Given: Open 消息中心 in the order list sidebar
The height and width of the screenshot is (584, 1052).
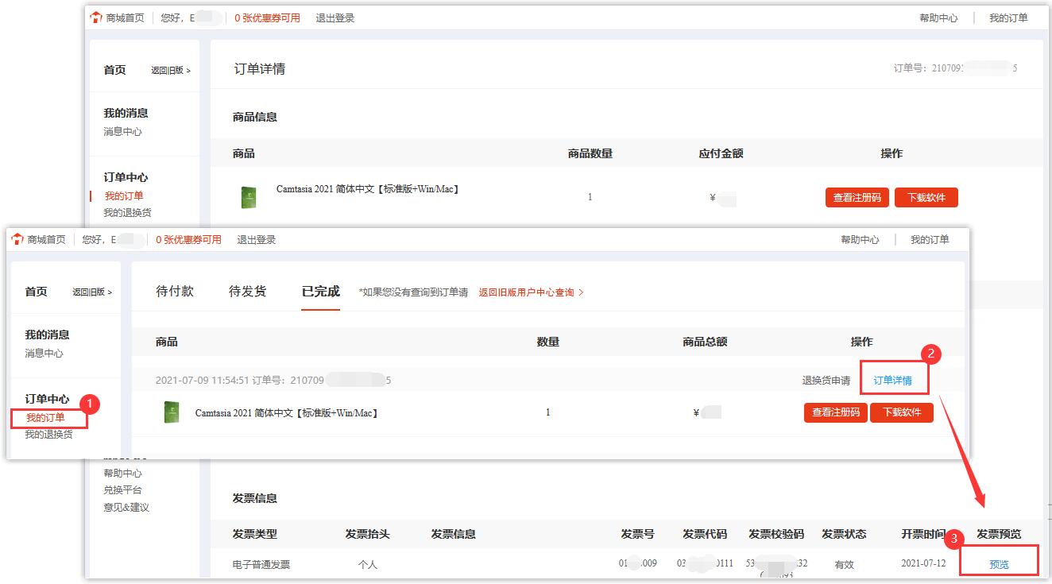Looking at the screenshot, I should point(44,353).
